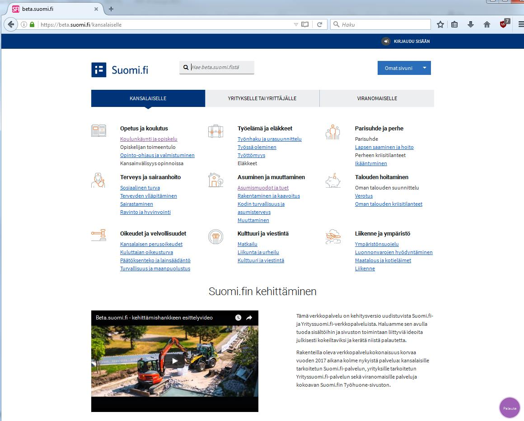Open the bookmarks list icon

point(454,24)
